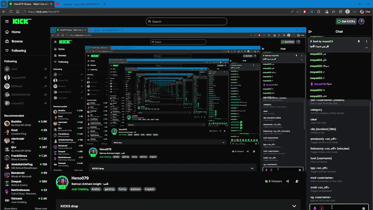
Task: Select the Arabic tag under the large Heno079 title
Action: point(96,189)
